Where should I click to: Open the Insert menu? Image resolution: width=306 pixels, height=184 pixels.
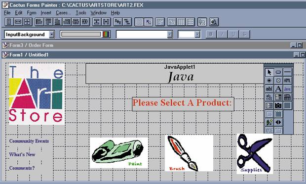46,13
